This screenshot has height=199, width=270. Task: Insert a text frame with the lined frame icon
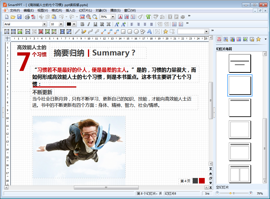coord(7,32)
